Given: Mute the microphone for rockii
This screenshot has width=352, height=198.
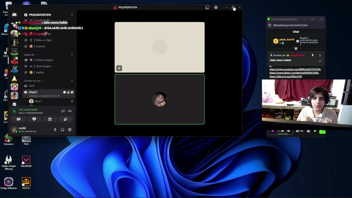Looking at the screenshot, I should click(x=55, y=130).
